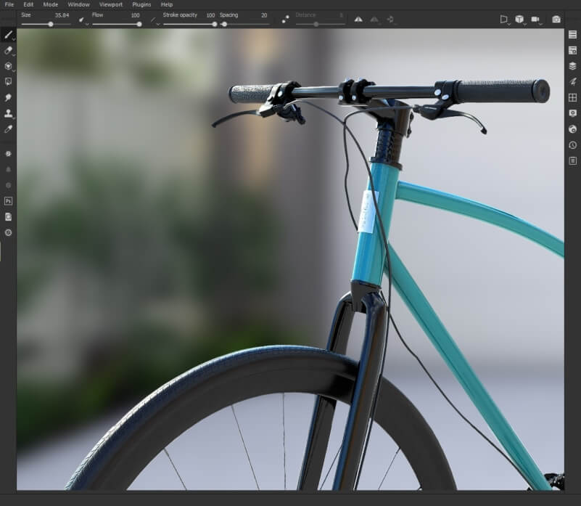Toggle lazy mouse next to Spacing

pos(285,20)
